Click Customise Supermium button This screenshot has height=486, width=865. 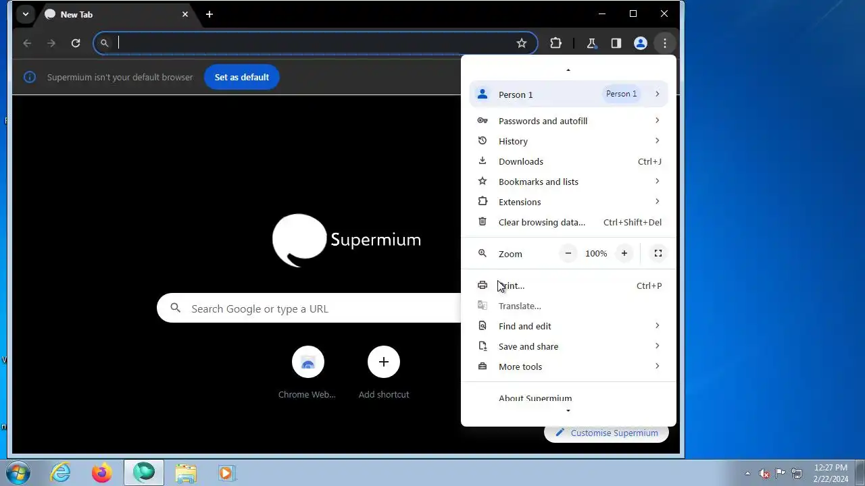(606, 433)
